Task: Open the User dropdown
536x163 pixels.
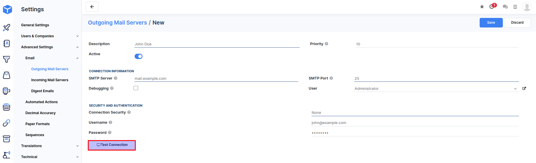Action: tap(436, 89)
